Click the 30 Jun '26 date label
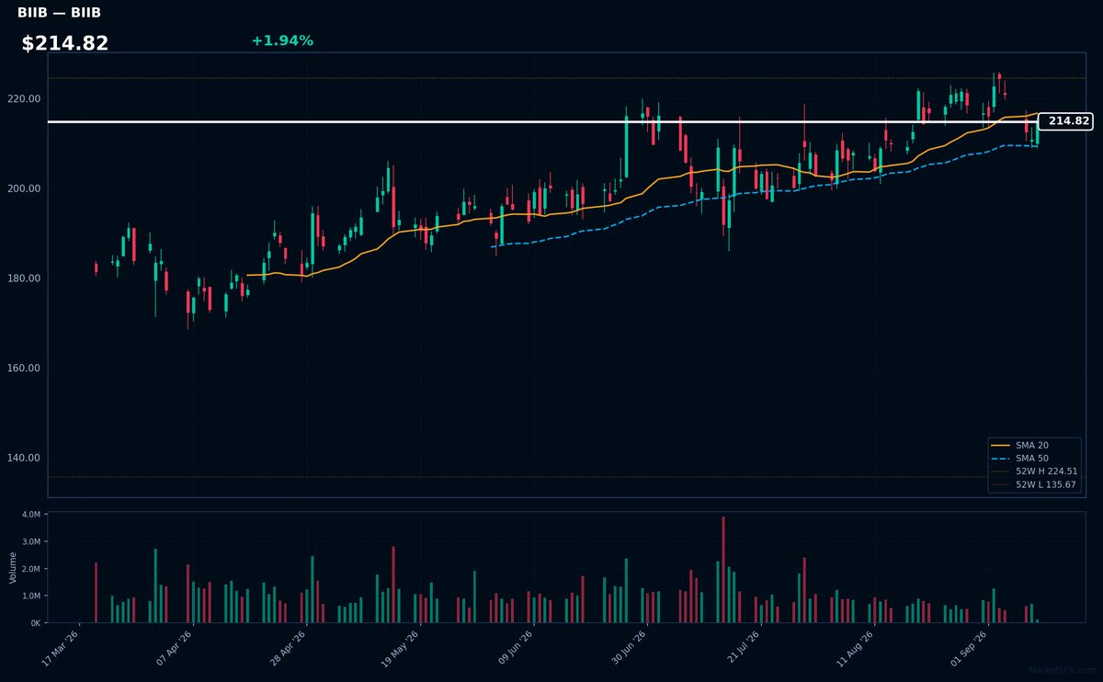Screen dimensions: 1103x682 click(x=628, y=648)
